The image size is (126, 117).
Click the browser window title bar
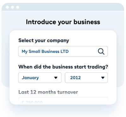pos(63,7)
